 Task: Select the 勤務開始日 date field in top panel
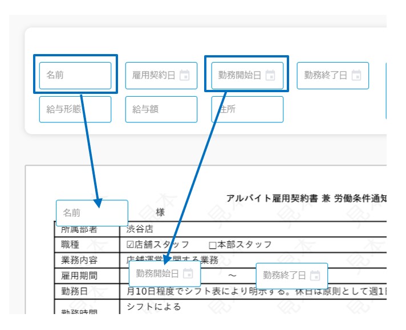point(247,76)
